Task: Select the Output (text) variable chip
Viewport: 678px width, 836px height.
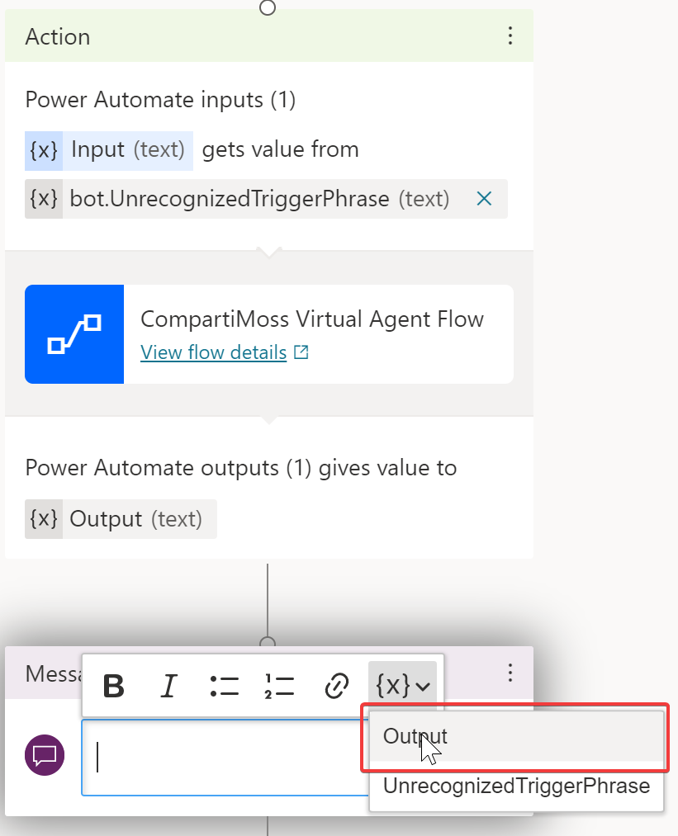Action: pos(121,519)
